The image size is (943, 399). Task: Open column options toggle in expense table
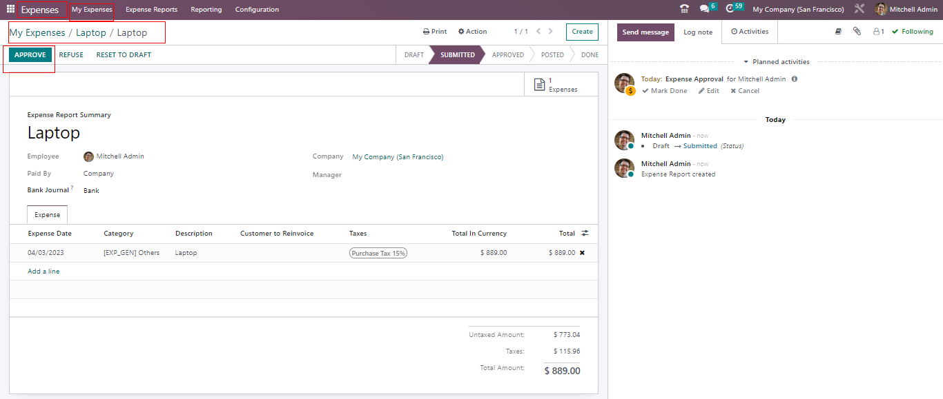[x=585, y=234]
